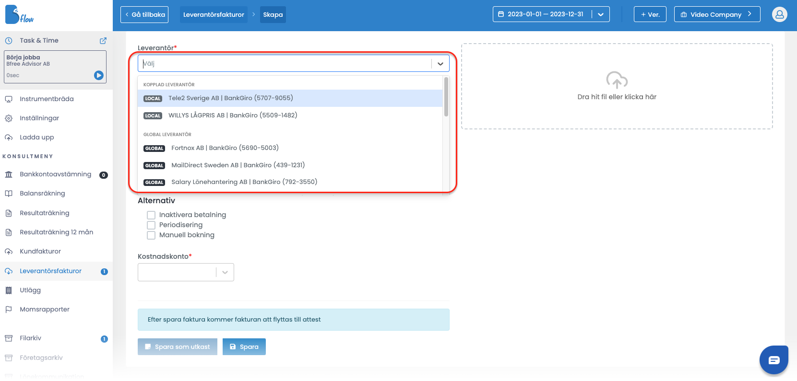Click the Börja jobba Bfree Advisor AB box
This screenshot has height=381, width=797.
click(x=55, y=67)
